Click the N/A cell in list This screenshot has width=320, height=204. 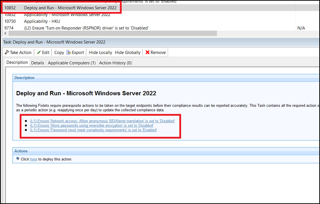click(301, 28)
